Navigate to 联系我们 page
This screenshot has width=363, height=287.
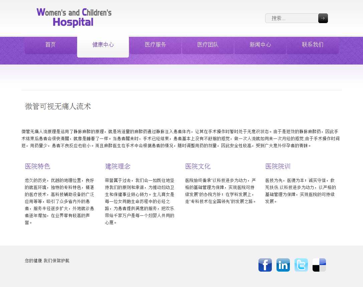313,45
